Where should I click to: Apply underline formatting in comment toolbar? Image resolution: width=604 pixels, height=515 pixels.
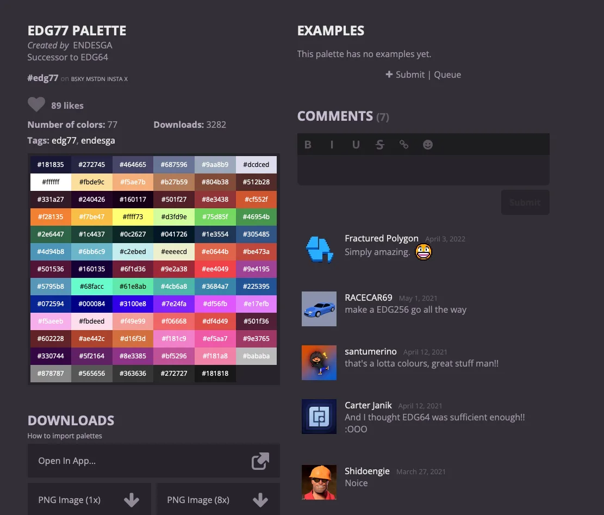tap(356, 145)
